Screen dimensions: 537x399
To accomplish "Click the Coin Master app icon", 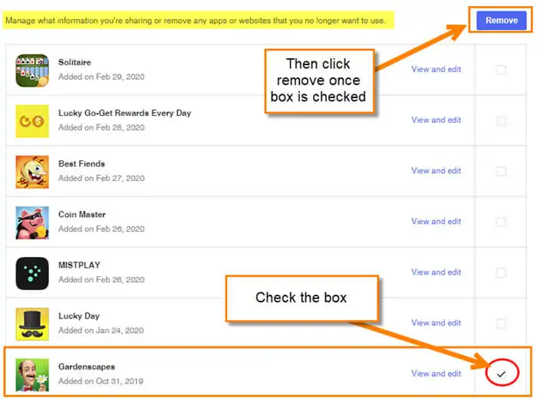I will pyautogui.click(x=32, y=223).
